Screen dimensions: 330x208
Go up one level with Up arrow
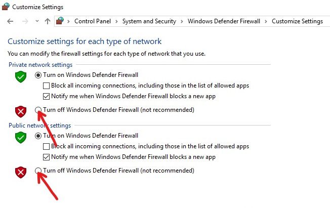[x=48, y=21]
